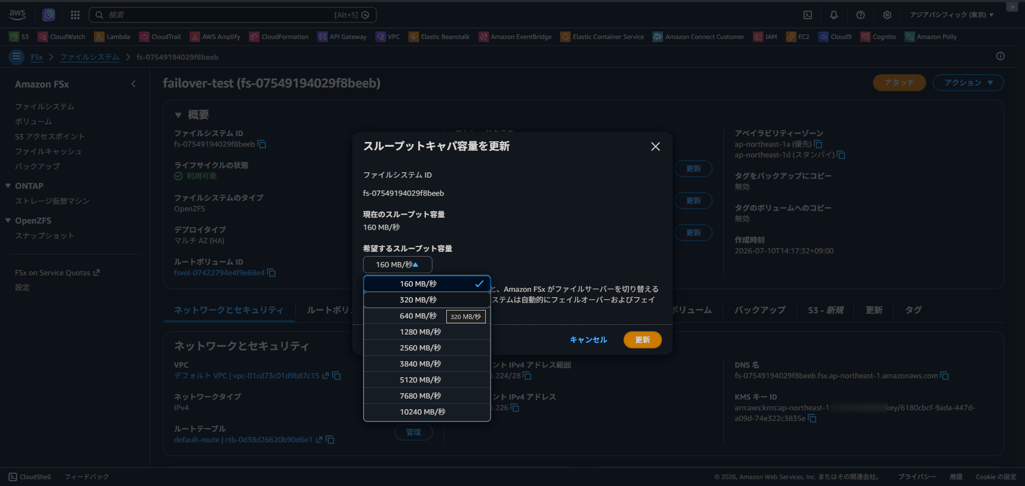Click the orange 更新 button in dialog
The width and height of the screenshot is (1025, 486).
pyautogui.click(x=642, y=340)
